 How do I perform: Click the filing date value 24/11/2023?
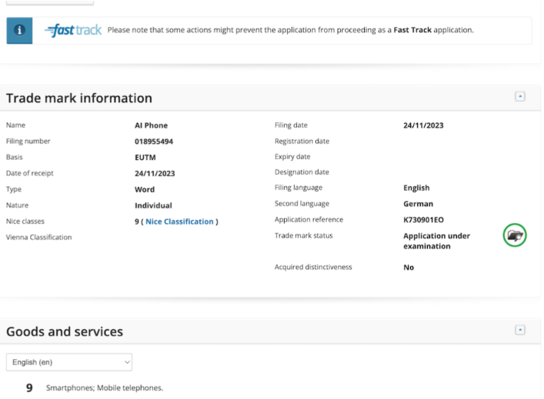[x=423, y=125]
